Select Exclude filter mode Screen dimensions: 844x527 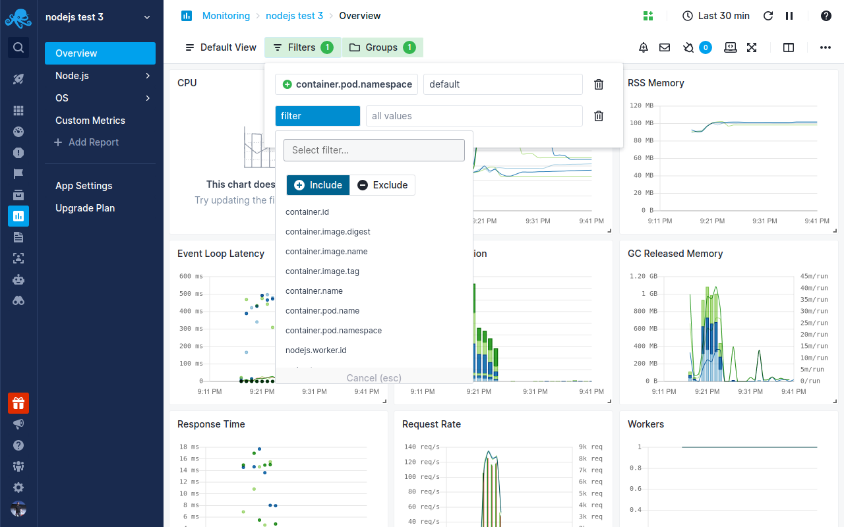[382, 185]
